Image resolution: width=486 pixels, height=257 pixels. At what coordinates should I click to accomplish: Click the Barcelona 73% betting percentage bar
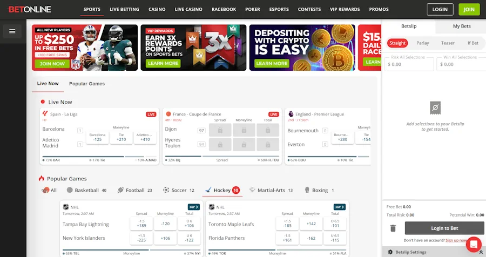coord(83,157)
